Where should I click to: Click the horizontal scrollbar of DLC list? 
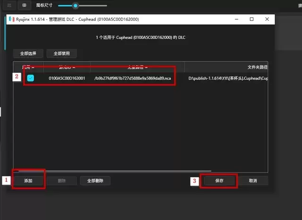pos(115,171)
